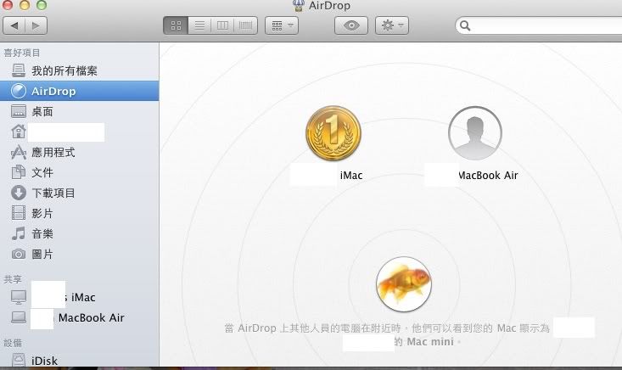Click the AirDrop visibility description text

tap(387, 334)
